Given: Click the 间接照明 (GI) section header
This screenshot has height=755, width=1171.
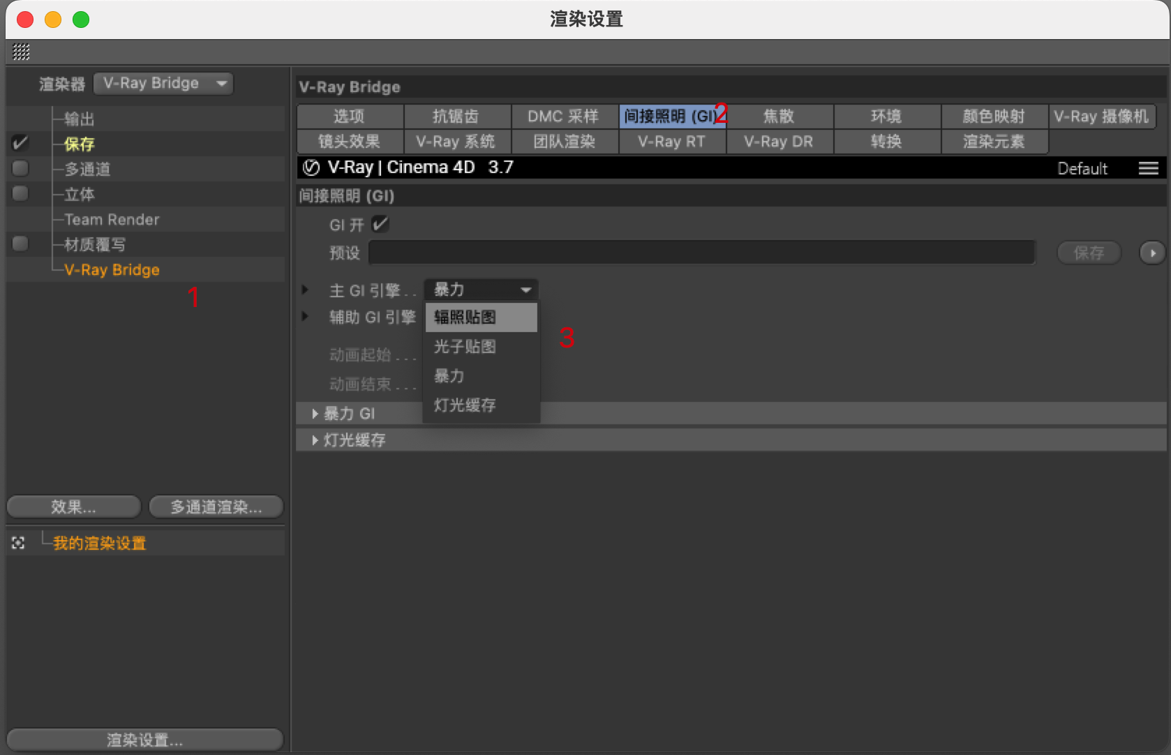Looking at the screenshot, I should point(731,196).
